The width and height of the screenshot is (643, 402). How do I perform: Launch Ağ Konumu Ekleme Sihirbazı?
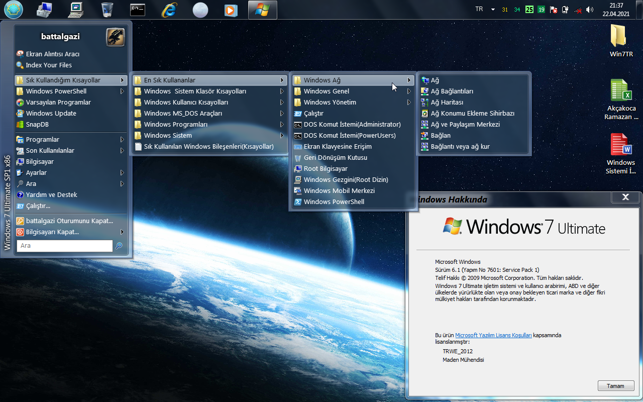pyautogui.click(x=474, y=113)
